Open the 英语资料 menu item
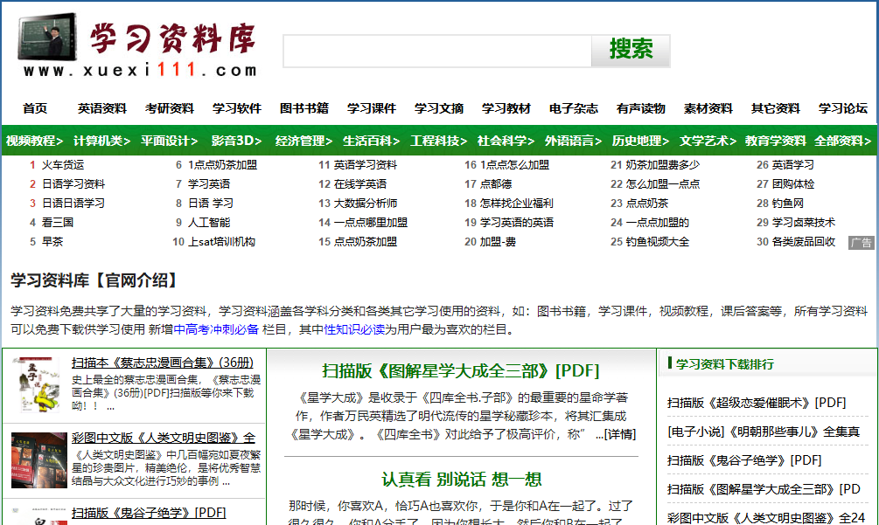879x525 pixels. tap(102, 108)
